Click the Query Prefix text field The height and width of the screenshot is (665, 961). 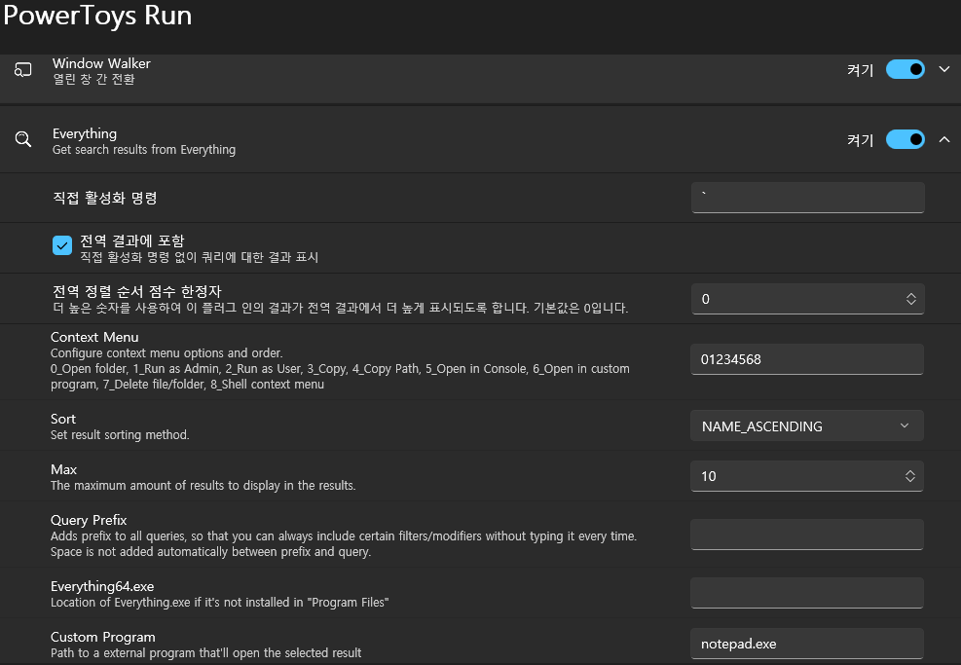(806, 534)
